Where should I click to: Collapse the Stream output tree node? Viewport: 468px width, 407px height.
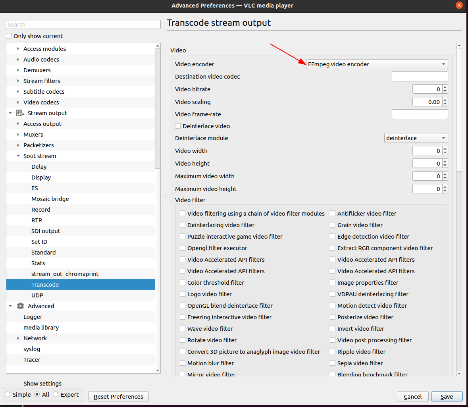click(x=10, y=113)
